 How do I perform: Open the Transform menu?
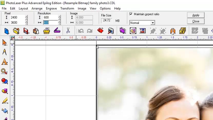click(67, 8)
